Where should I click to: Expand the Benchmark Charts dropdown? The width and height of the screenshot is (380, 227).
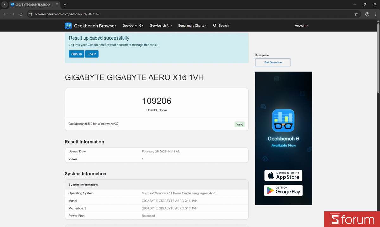(192, 25)
